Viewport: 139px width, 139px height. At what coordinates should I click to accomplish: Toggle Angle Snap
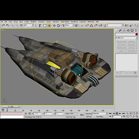(91, 26)
